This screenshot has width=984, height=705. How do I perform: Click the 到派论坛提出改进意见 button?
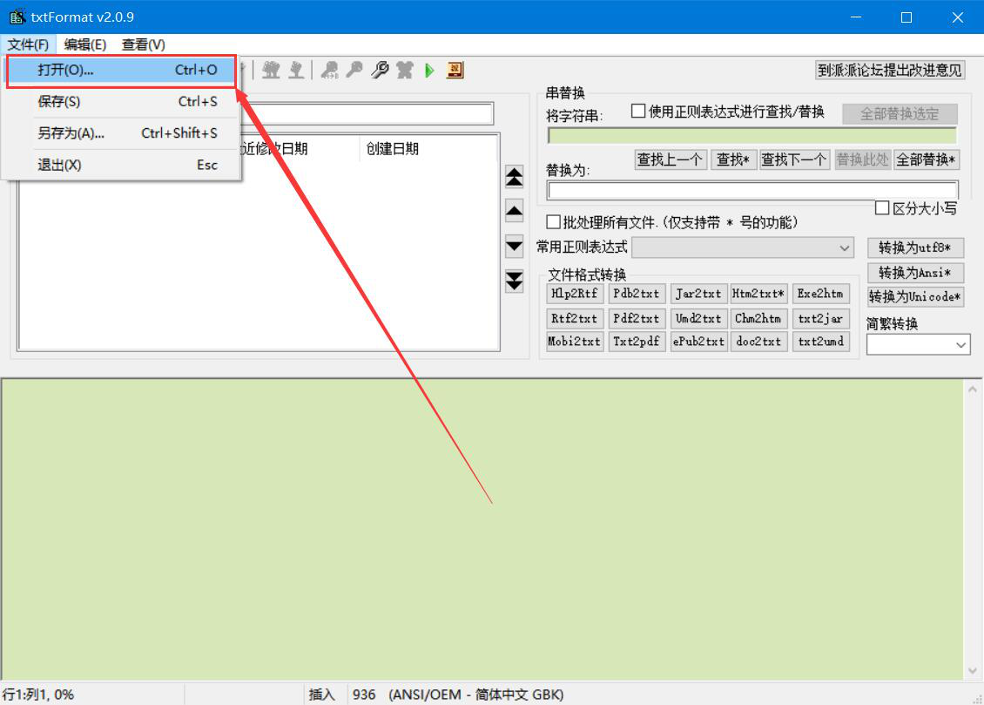point(889,70)
